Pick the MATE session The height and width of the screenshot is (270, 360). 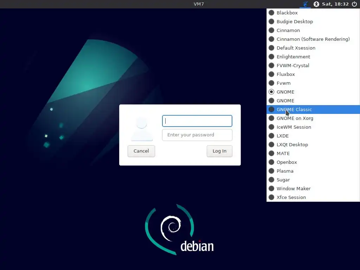[313, 153]
